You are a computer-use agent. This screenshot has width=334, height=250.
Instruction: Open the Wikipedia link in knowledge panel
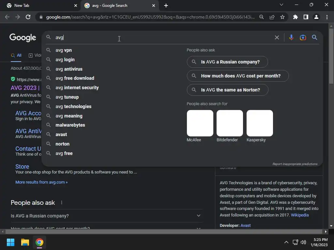pos(300,215)
